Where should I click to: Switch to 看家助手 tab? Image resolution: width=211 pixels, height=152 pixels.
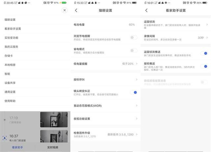click(17, 147)
